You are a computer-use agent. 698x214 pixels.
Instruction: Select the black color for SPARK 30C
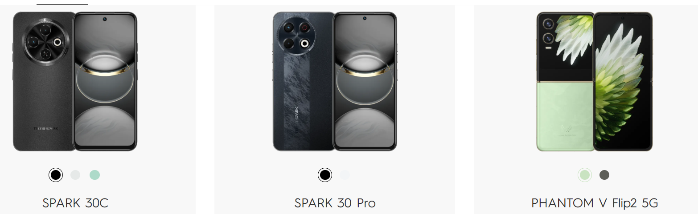click(56, 175)
